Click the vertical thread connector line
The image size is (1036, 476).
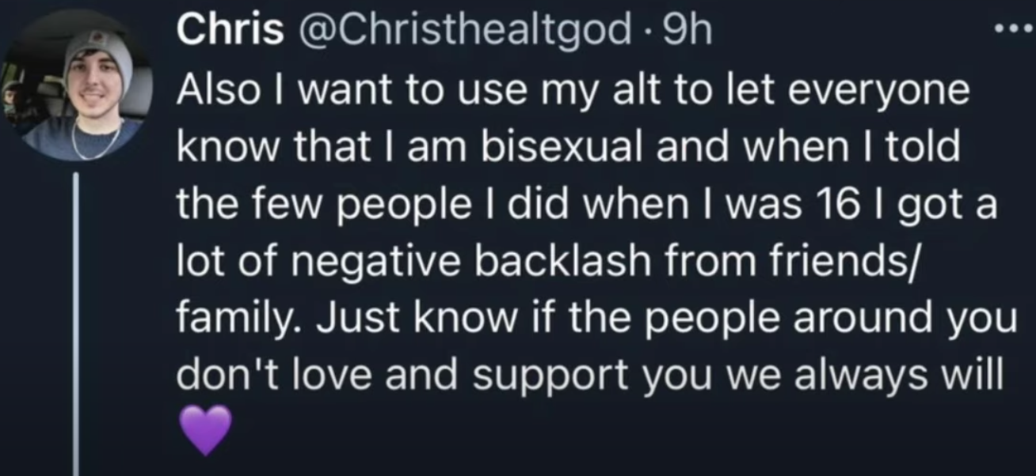76,324
